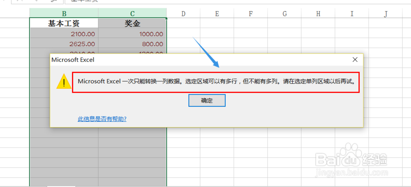Select the cell containing 1000.00
Image resolution: width=411 pixels, height=187 pixels.
tap(132, 34)
